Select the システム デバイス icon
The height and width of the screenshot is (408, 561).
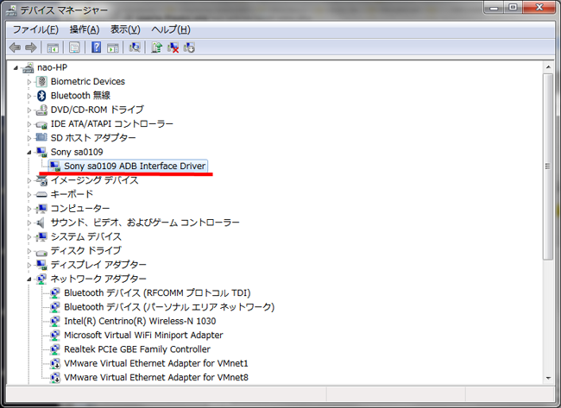click(x=41, y=236)
